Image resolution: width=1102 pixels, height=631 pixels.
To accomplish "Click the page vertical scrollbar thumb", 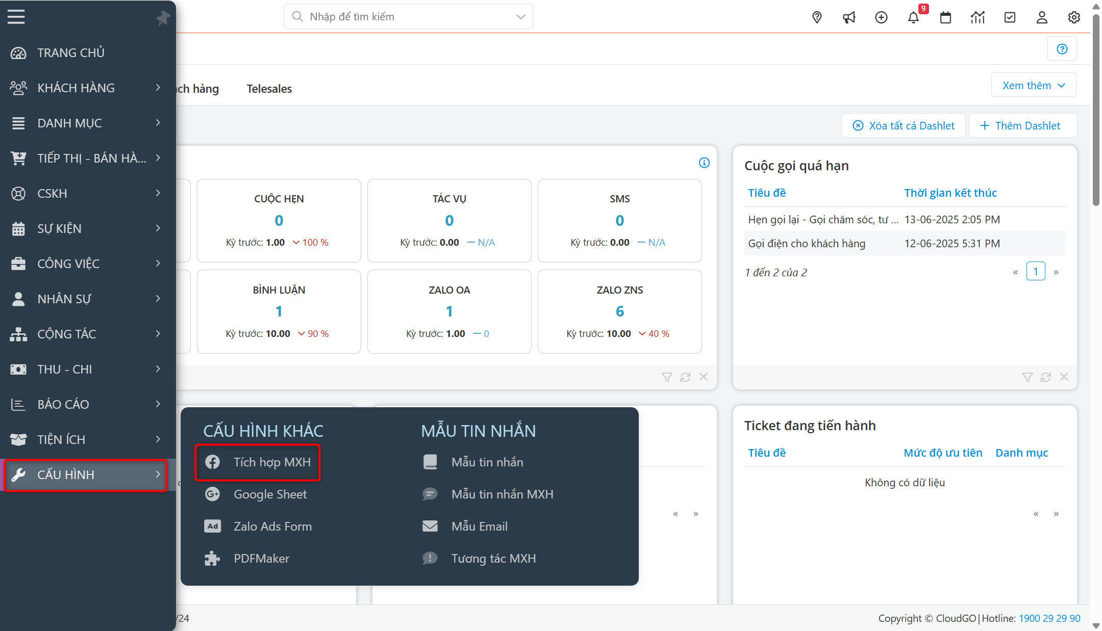I will (x=1096, y=110).
